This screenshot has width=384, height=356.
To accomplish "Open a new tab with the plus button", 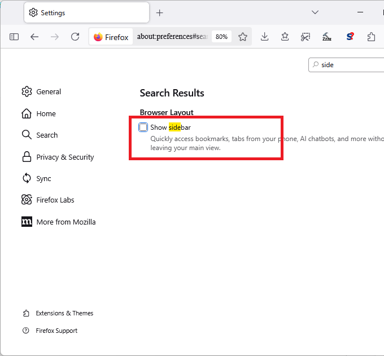I will [160, 13].
